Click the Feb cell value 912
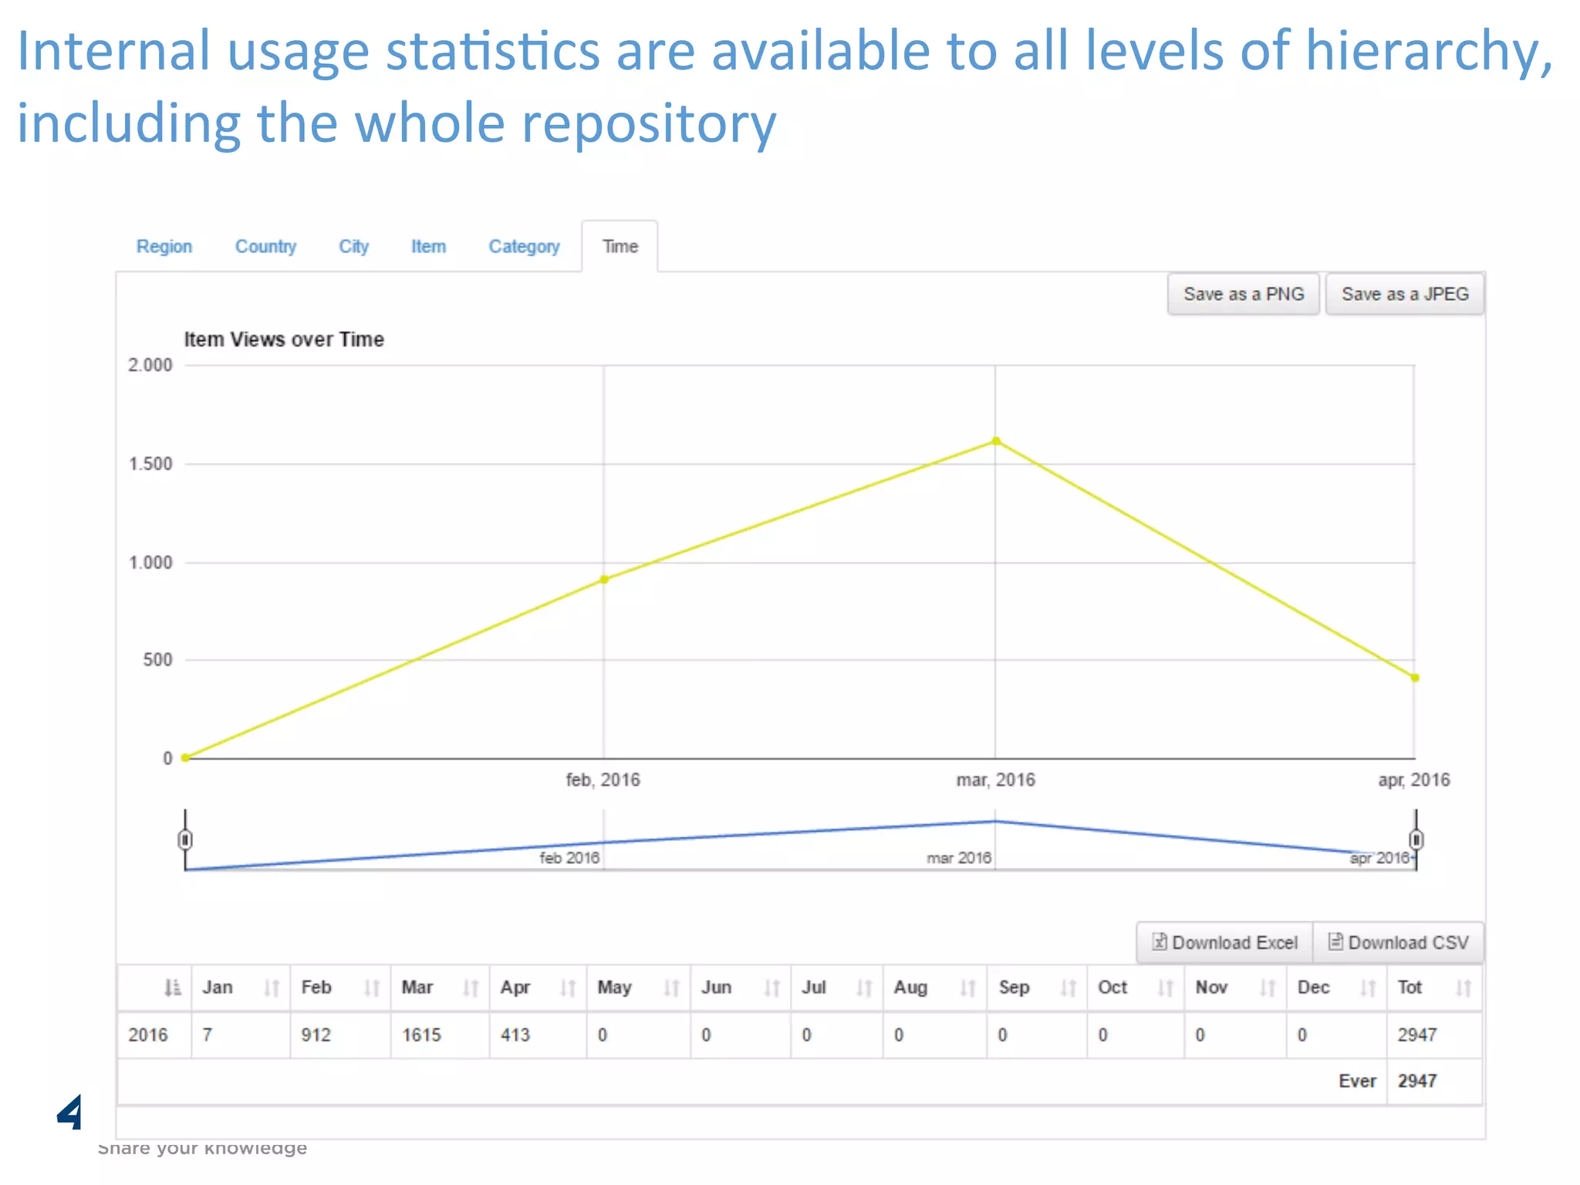This screenshot has height=1185, width=1580. pos(316,1035)
